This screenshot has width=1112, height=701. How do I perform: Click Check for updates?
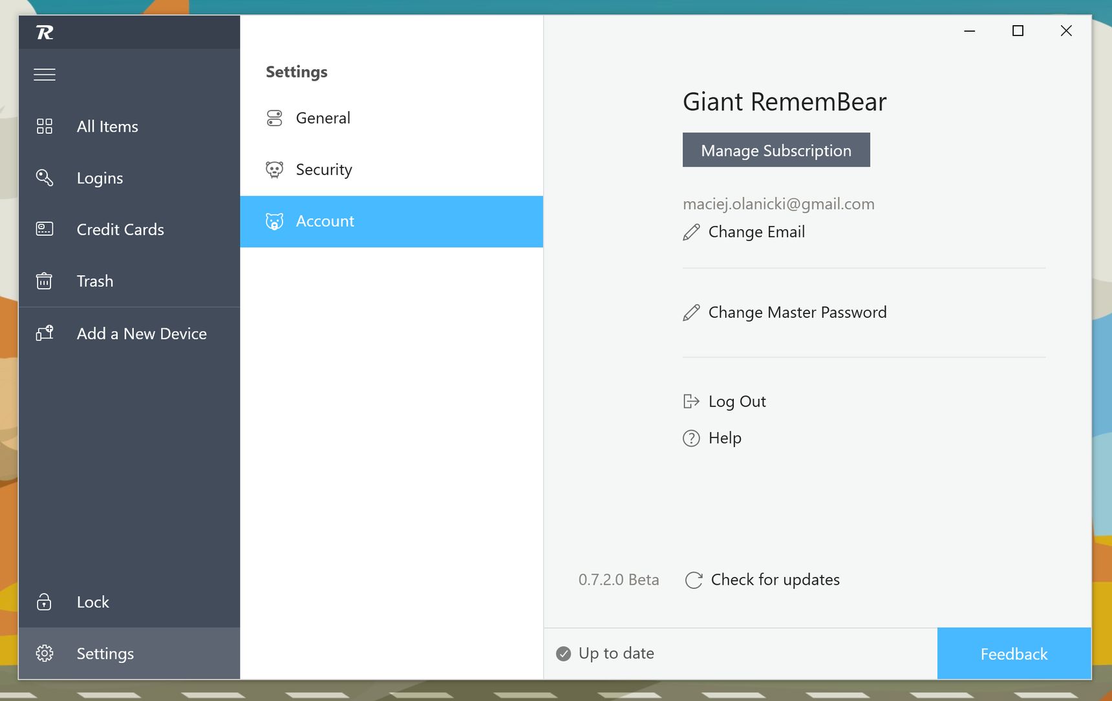coord(775,580)
